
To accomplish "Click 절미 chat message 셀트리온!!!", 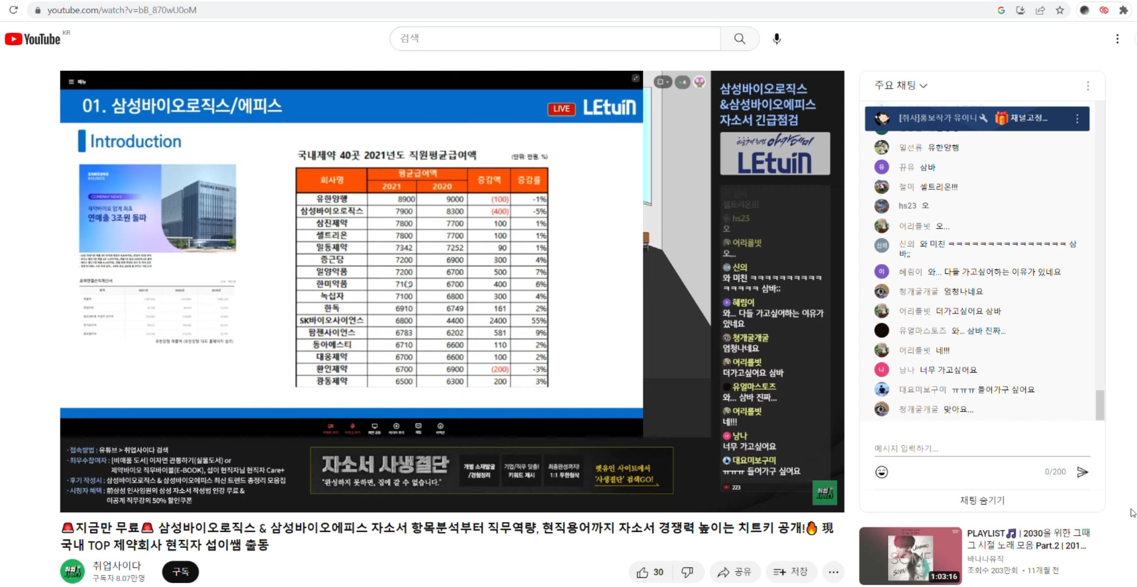I will click(x=938, y=187).
